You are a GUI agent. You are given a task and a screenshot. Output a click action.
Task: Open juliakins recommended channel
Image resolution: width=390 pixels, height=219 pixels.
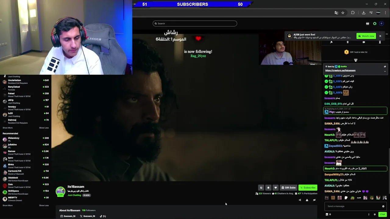pyautogui.click(x=26, y=146)
